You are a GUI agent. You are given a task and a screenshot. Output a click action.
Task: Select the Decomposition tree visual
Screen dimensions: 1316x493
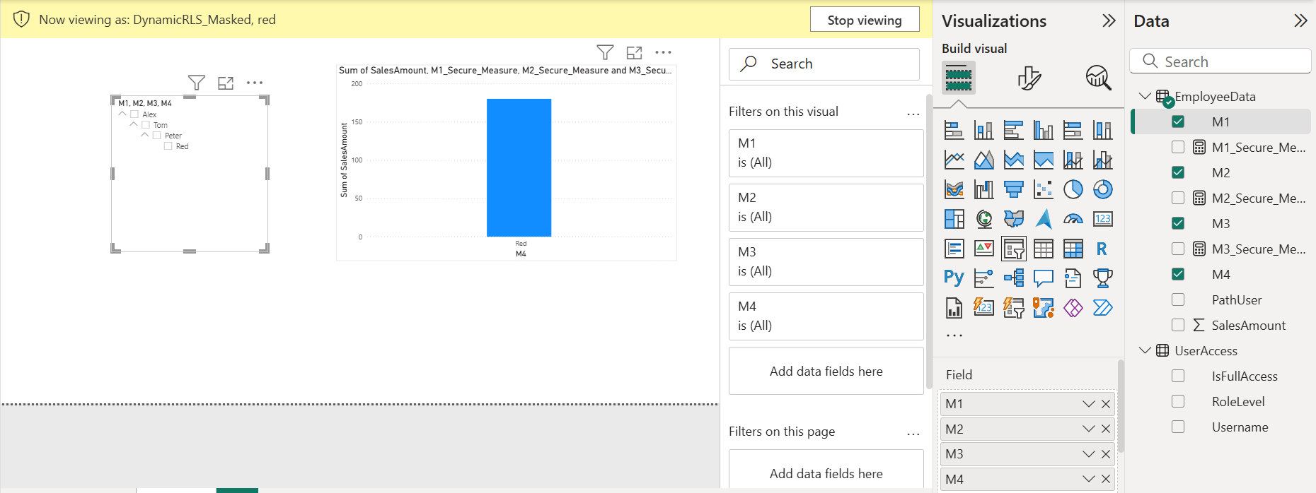(x=1013, y=278)
